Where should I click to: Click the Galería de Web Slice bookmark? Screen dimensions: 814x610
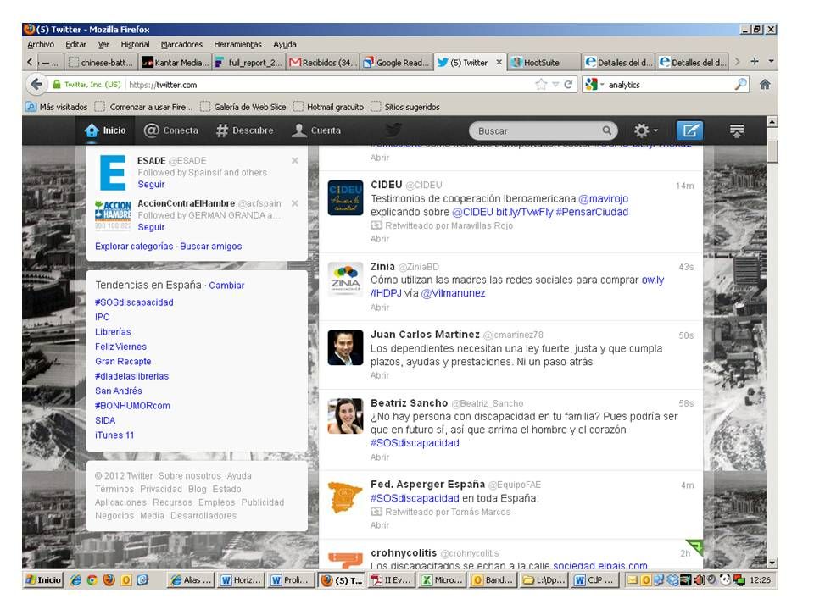(243, 107)
